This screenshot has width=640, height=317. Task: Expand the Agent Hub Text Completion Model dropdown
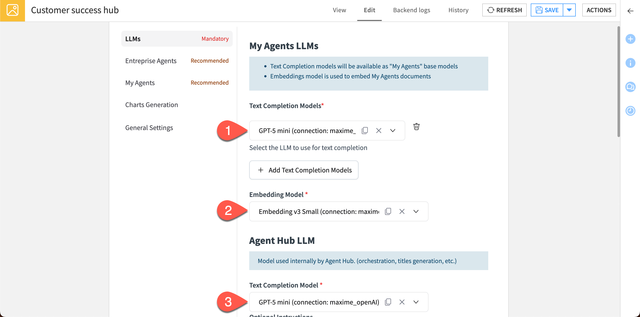(x=416, y=302)
